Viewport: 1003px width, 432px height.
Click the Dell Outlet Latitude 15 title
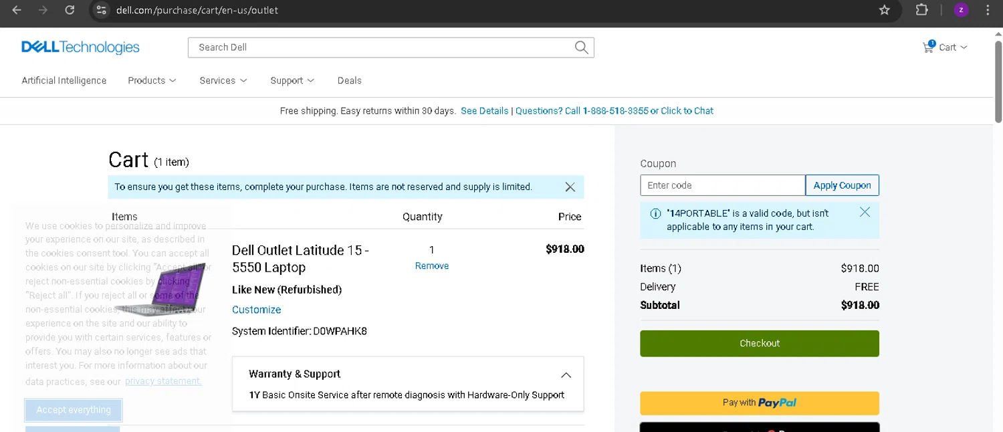(x=300, y=259)
